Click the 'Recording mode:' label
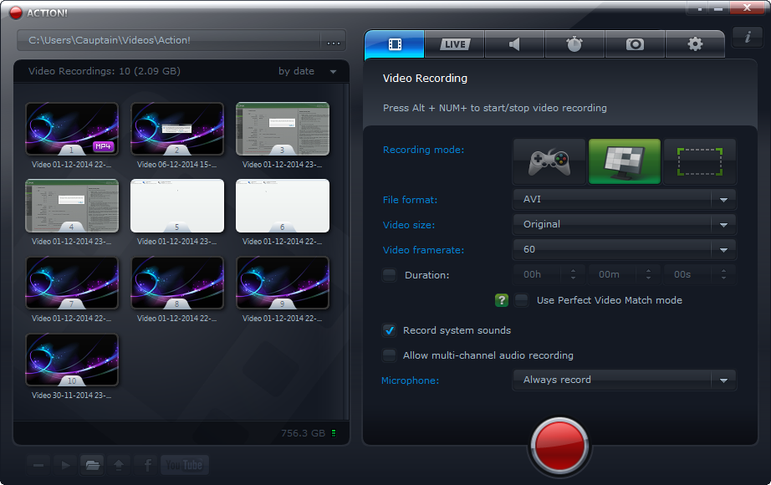This screenshot has height=485, width=771. (423, 150)
